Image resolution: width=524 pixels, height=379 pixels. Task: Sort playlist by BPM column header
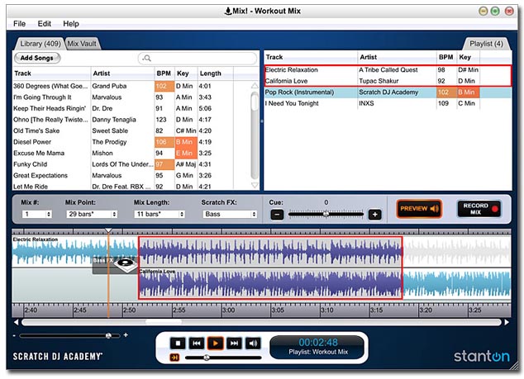pyautogui.click(x=445, y=57)
